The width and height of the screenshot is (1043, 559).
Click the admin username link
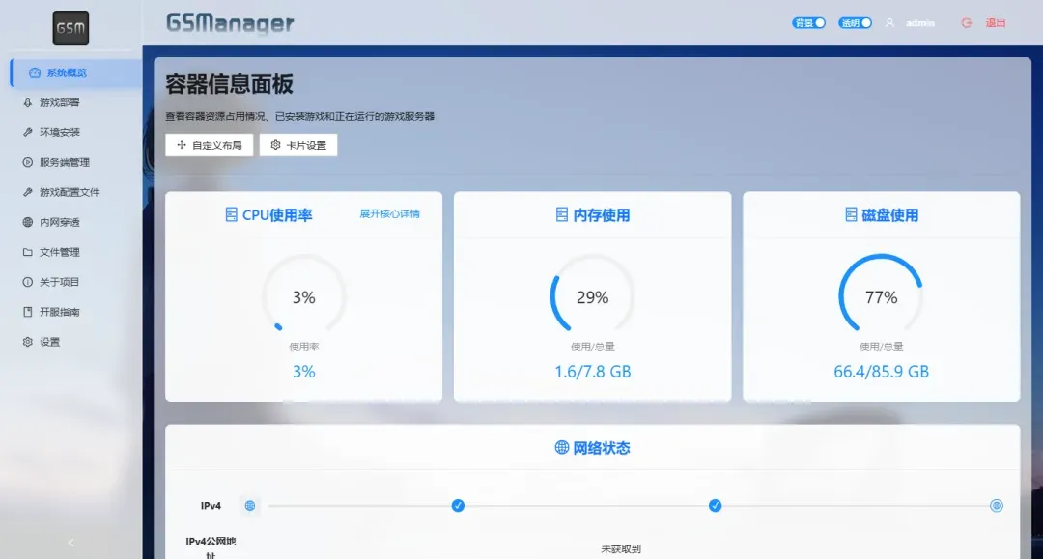click(920, 22)
